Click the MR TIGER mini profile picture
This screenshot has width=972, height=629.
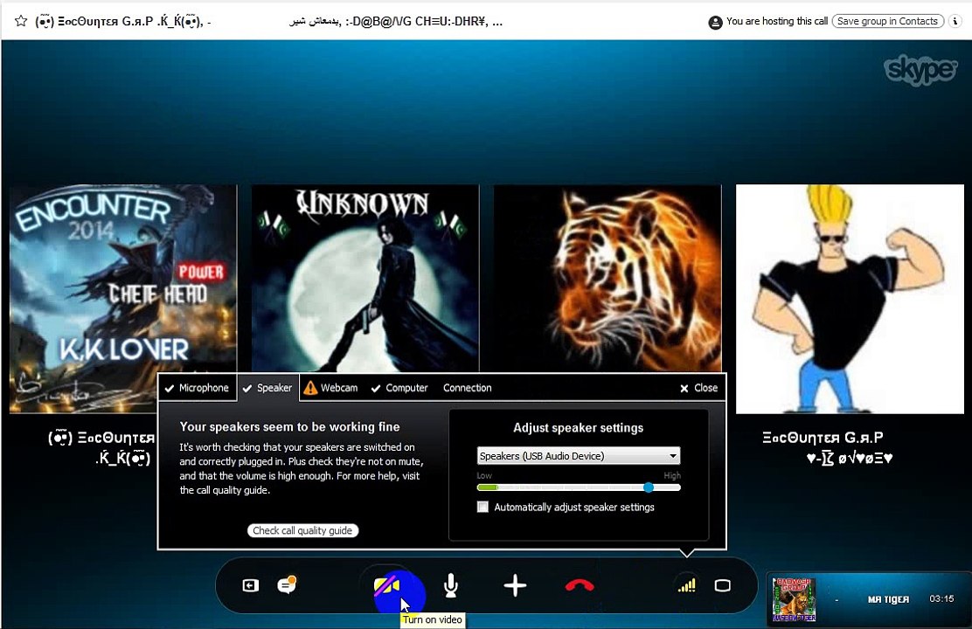pos(794,600)
